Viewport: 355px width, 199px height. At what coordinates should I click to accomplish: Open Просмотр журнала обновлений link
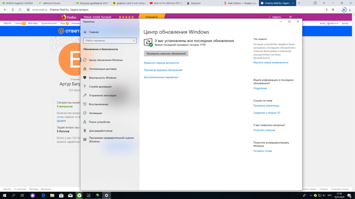(x=163, y=70)
